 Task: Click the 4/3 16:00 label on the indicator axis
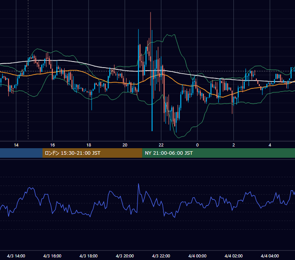pyautogui.click(x=52, y=256)
